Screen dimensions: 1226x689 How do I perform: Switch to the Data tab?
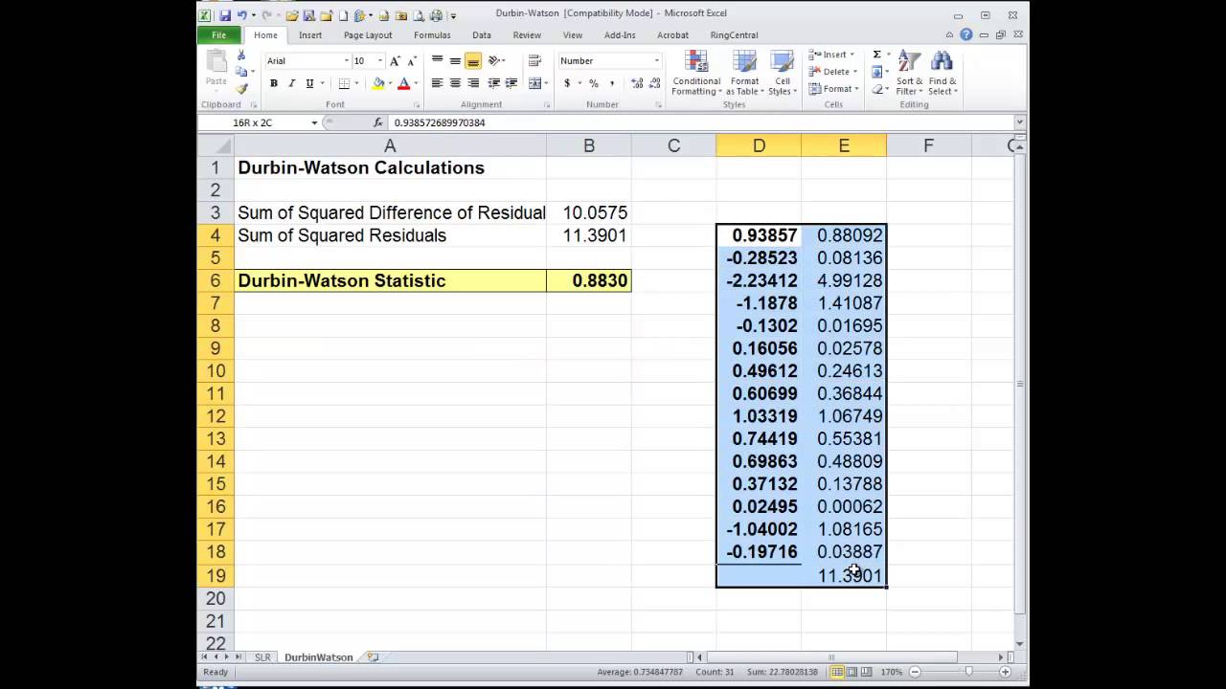click(482, 34)
